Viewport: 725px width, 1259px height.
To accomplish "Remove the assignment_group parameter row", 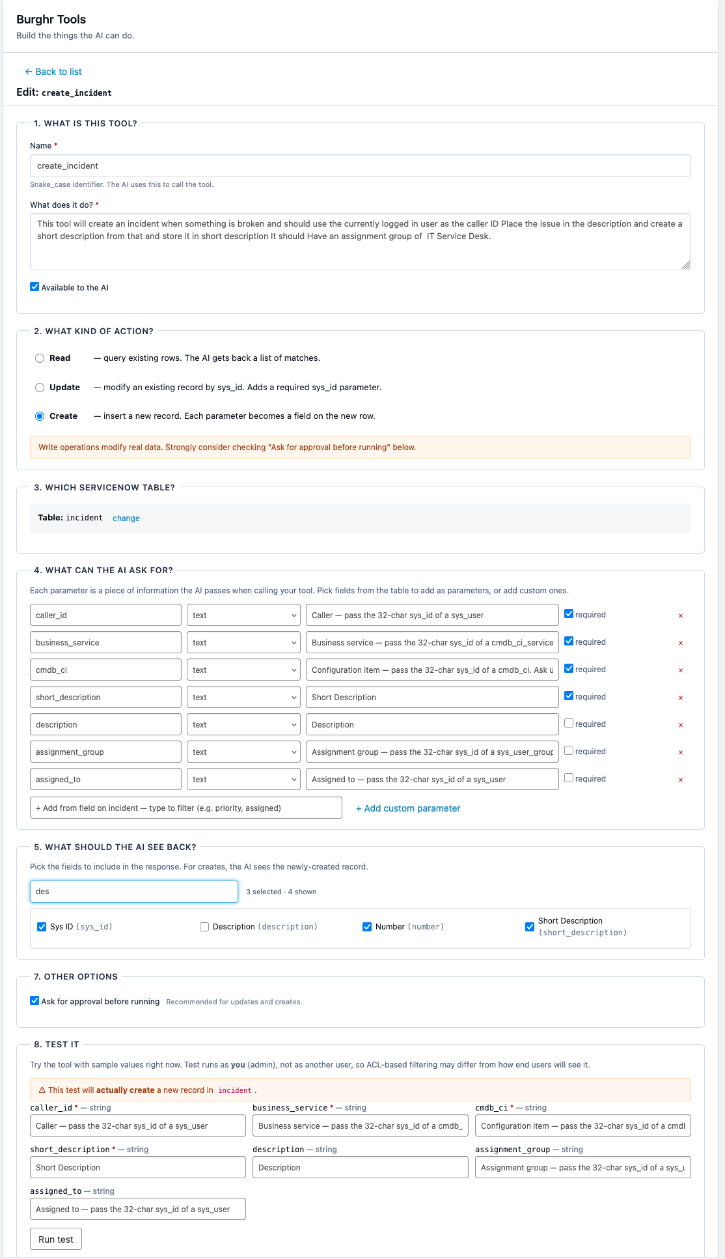I will pos(681,752).
